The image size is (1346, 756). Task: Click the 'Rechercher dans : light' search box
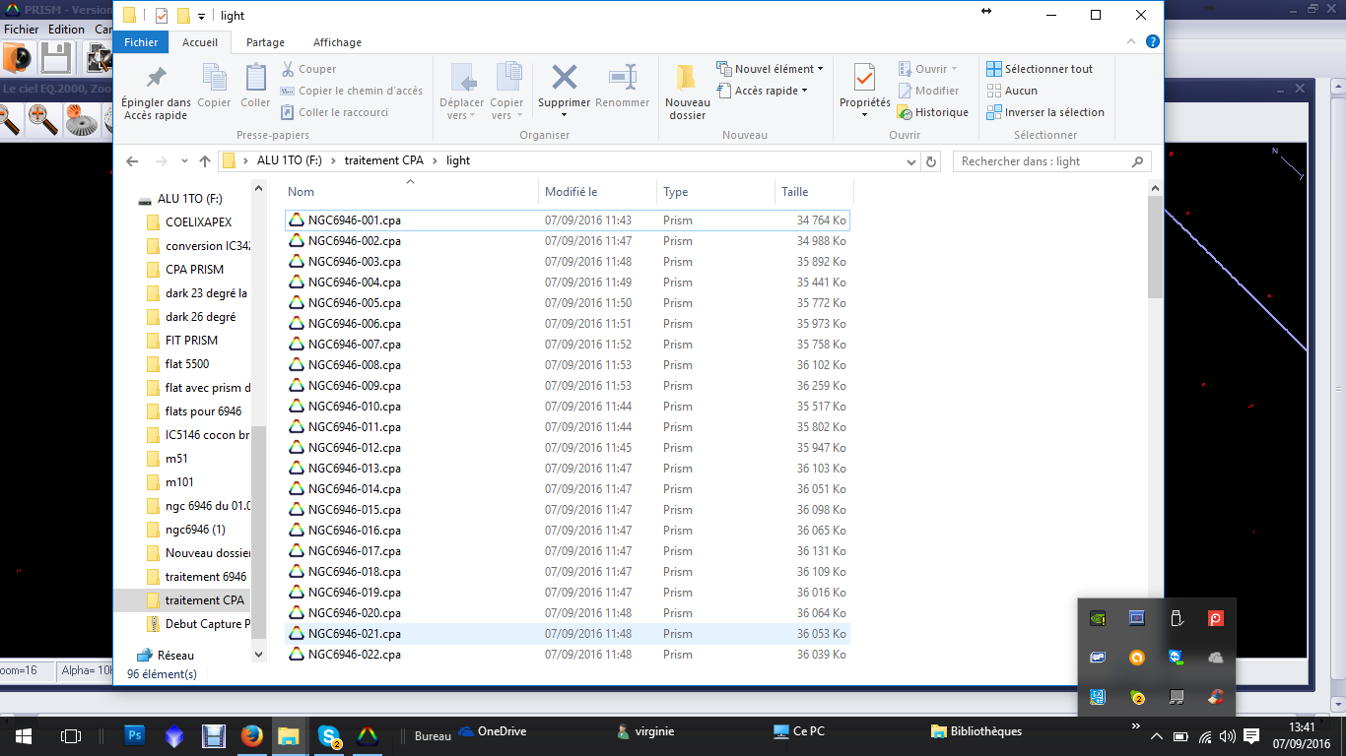point(1043,161)
